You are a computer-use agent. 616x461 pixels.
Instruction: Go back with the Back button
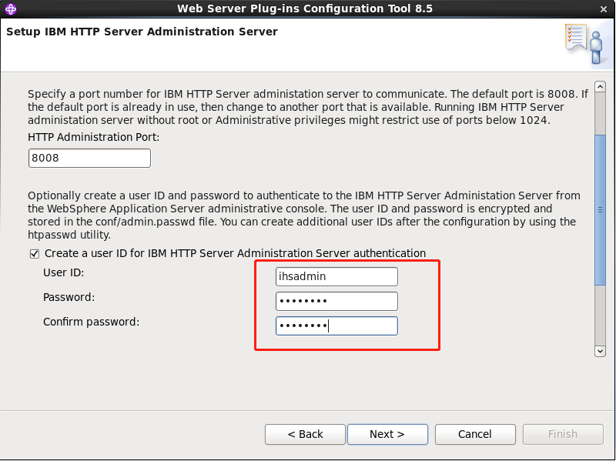click(305, 434)
